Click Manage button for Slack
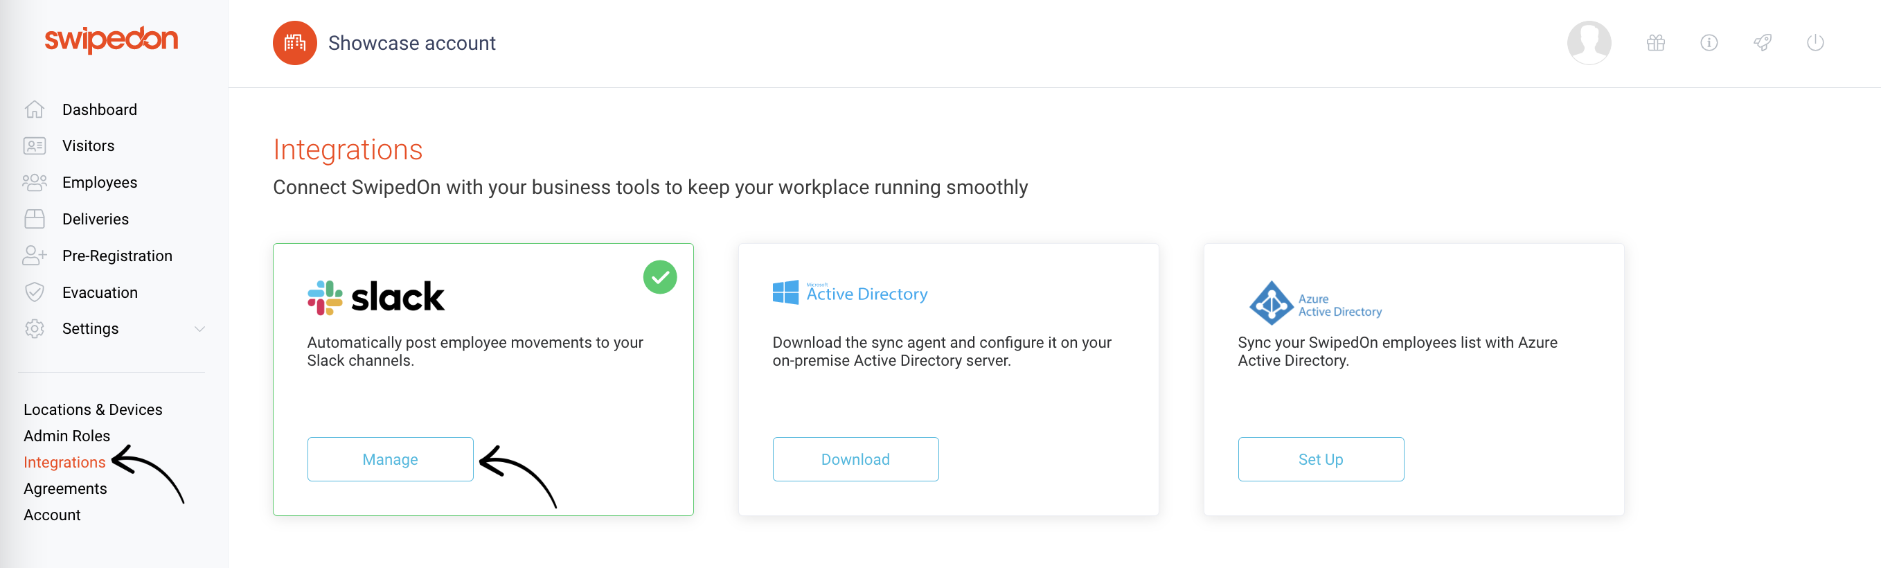This screenshot has width=1881, height=568. point(390,459)
